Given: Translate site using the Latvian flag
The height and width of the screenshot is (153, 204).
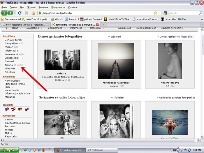Looking at the screenshot, I should [13, 109].
